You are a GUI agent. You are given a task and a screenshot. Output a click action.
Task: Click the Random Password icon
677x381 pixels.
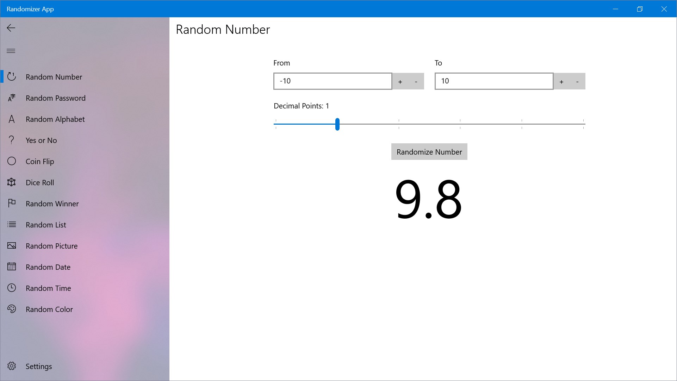(x=12, y=98)
